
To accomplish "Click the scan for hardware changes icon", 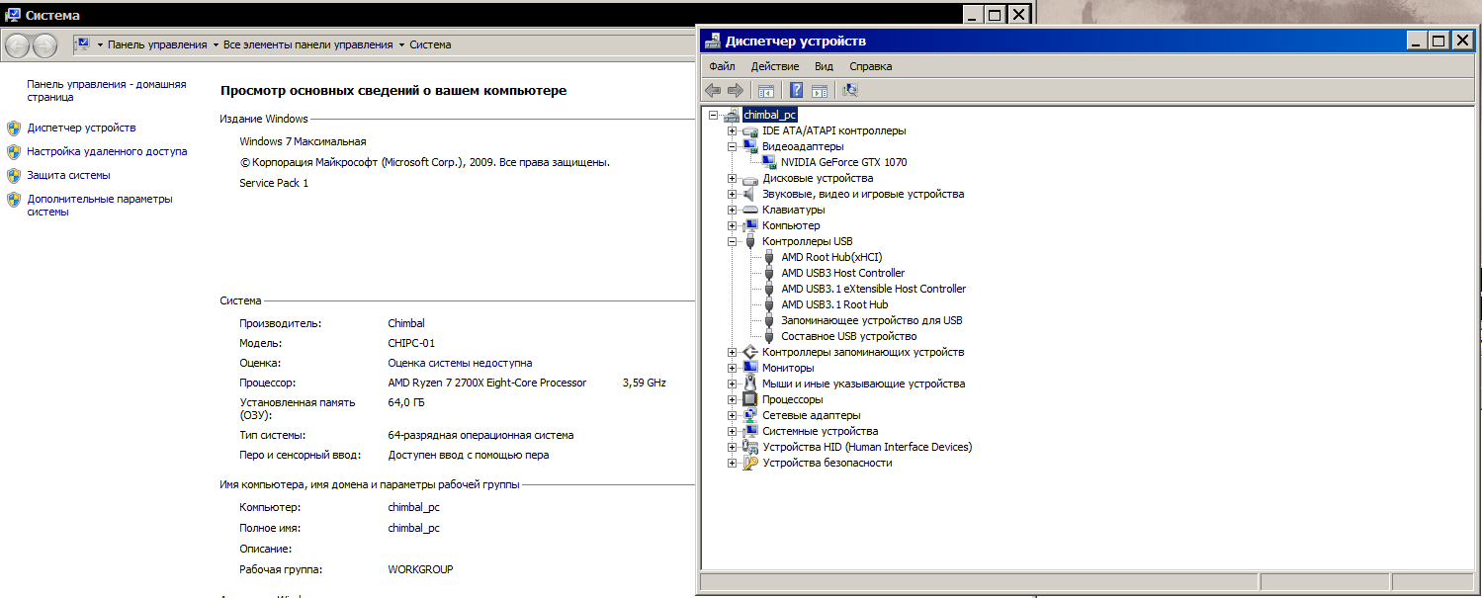I will click(x=850, y=91).
